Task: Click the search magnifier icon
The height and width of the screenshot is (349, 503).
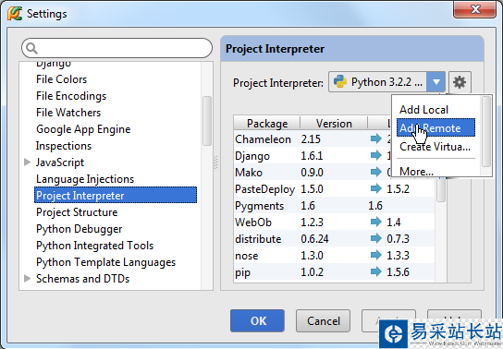Action: click(31, 48)
